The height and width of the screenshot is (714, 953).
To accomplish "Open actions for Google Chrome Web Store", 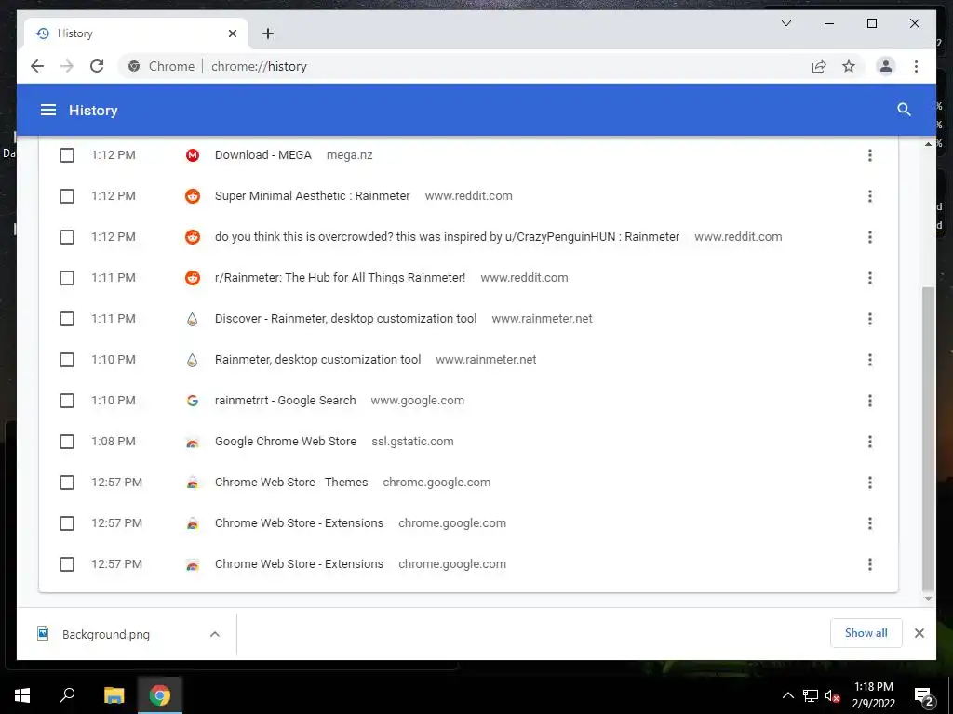I will pos(870,442).
